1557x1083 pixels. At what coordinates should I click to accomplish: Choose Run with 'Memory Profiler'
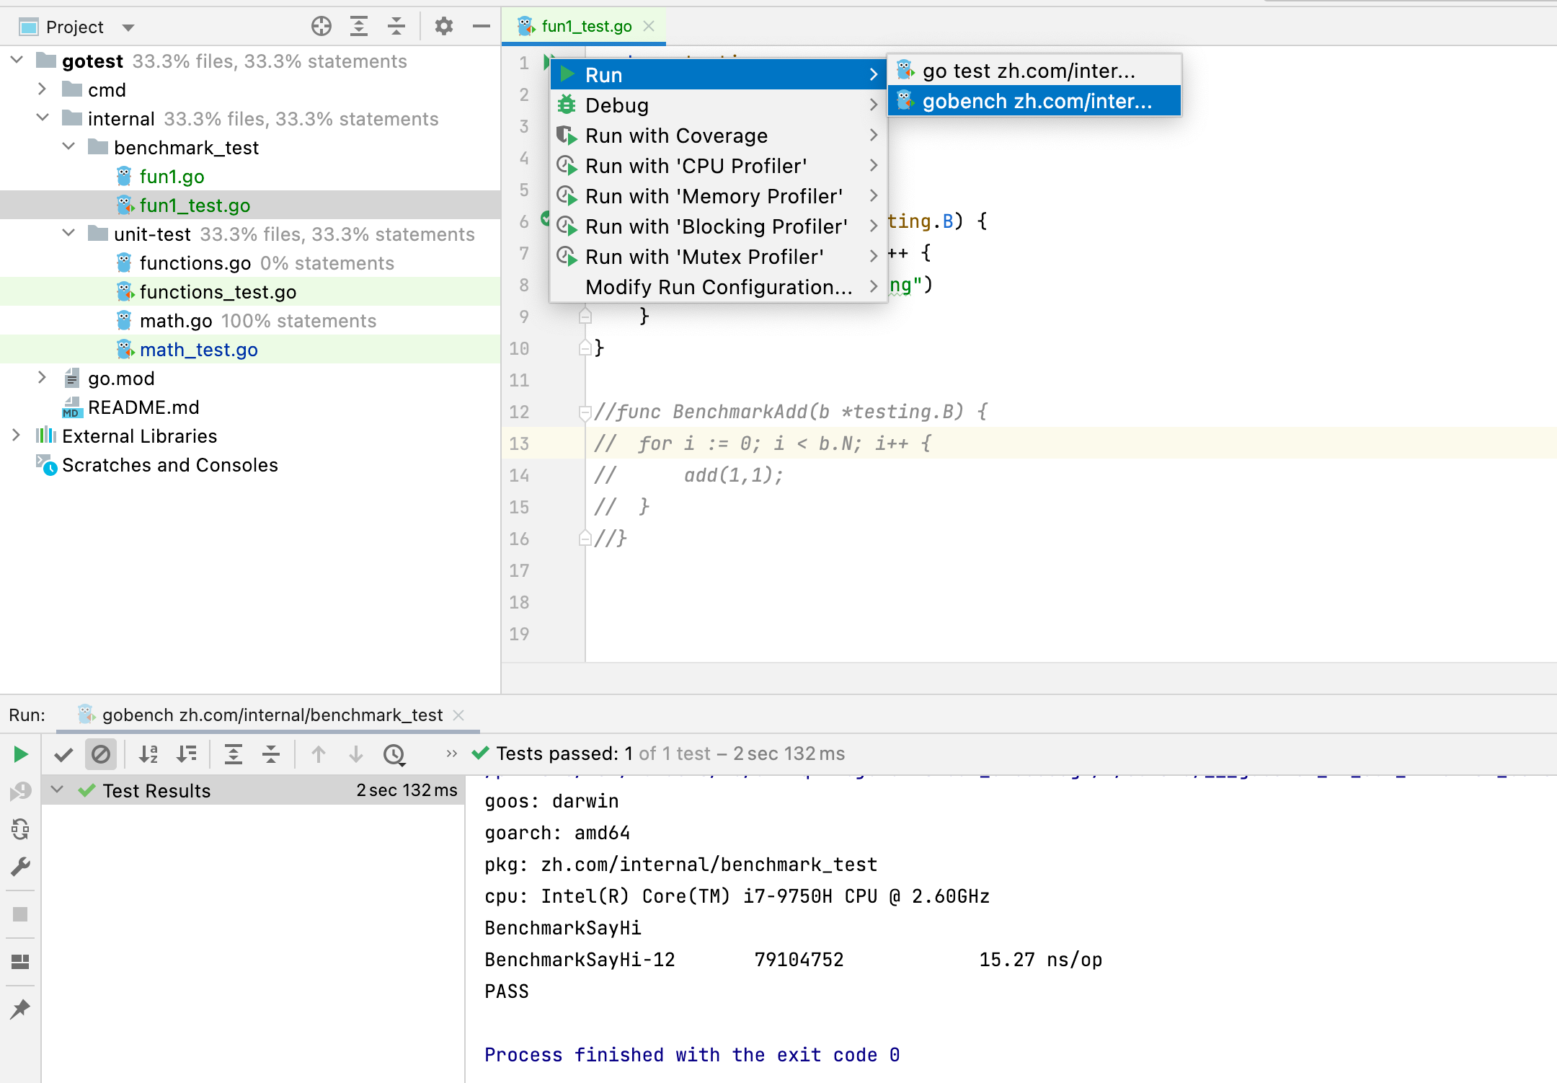718,196
